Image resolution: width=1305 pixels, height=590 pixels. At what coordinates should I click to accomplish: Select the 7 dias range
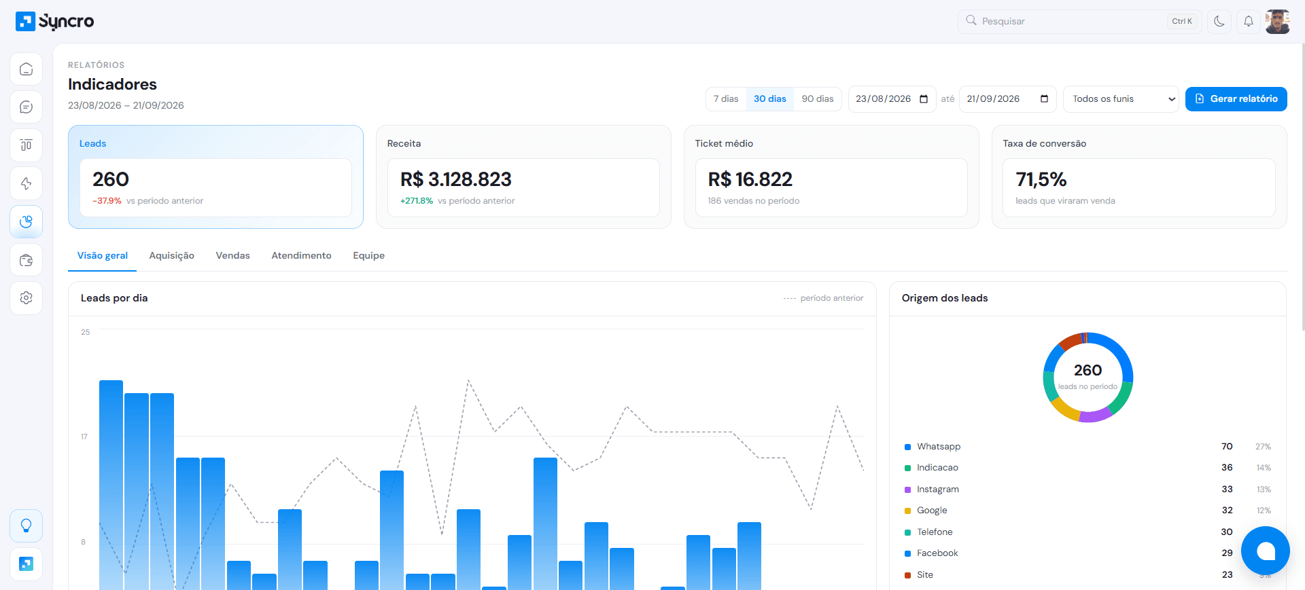[726, 99]
